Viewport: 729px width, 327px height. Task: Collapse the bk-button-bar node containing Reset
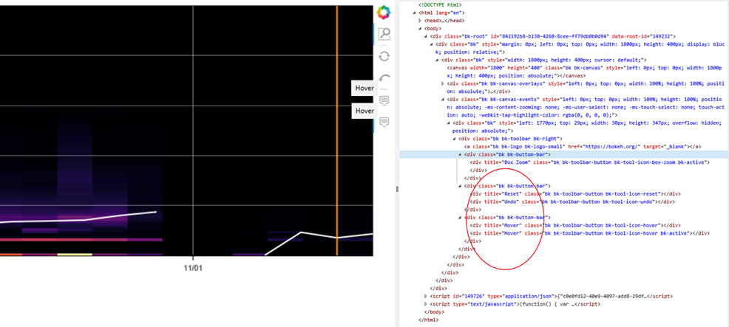459,186
